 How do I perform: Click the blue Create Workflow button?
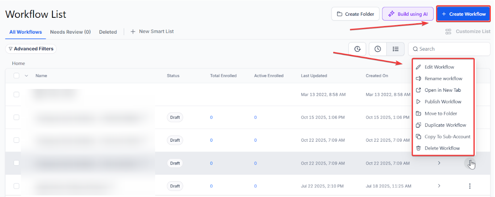point(463,14)
